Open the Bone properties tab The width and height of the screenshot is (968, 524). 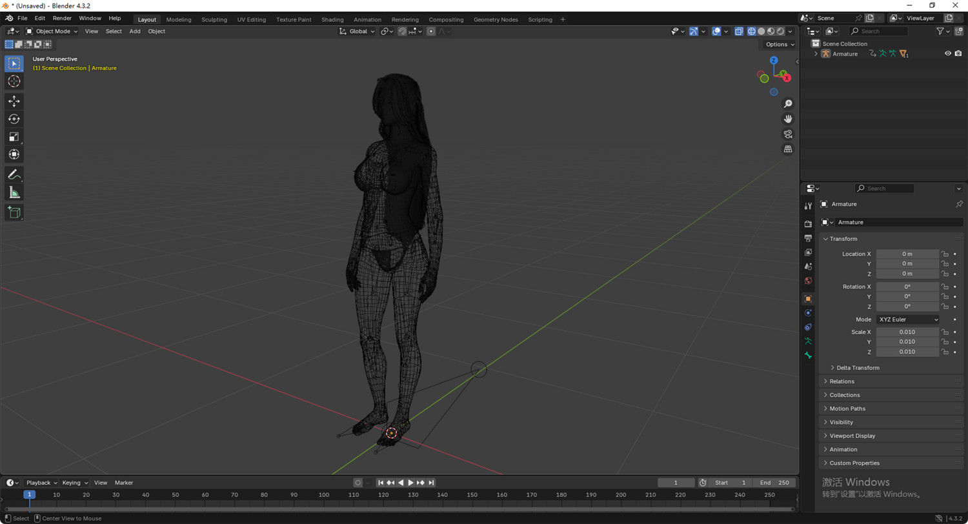pyautogui.click(x=808, y=356)
